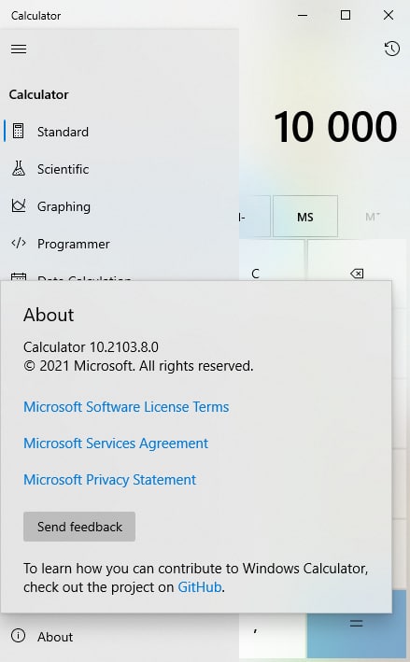The width and height of the screenshot is (410, 662).
Task: Click the Calculator 10.2103.8.0 version text
Action: (91, 347)
